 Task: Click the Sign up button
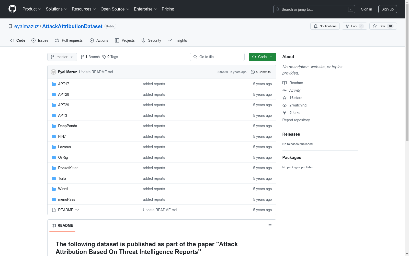[388, 9]
